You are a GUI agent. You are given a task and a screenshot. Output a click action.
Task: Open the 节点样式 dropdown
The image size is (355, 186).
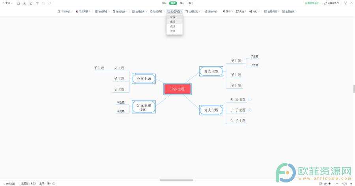[65, 11]
